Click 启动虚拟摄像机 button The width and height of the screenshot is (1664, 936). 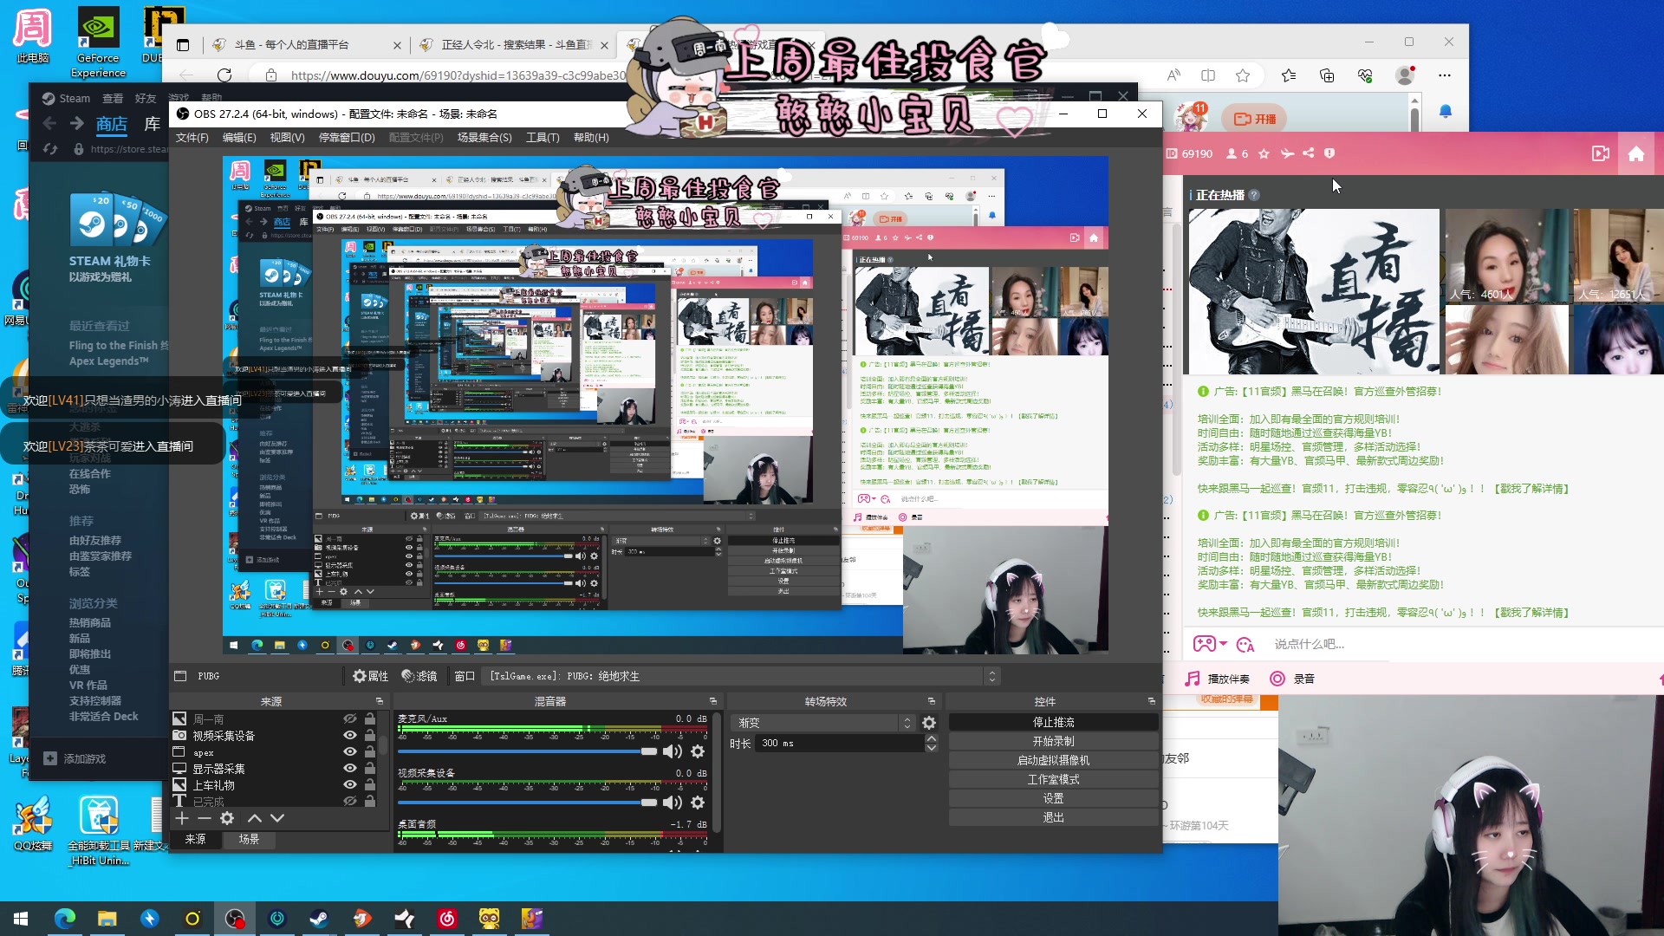pos(1054,760)
